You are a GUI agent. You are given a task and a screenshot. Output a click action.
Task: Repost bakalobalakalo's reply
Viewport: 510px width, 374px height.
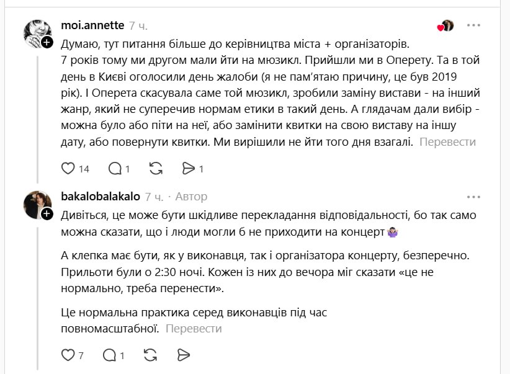pos(150,355)
